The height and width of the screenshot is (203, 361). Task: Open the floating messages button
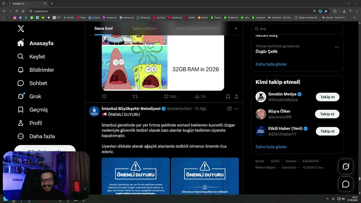tap(346, 184)
